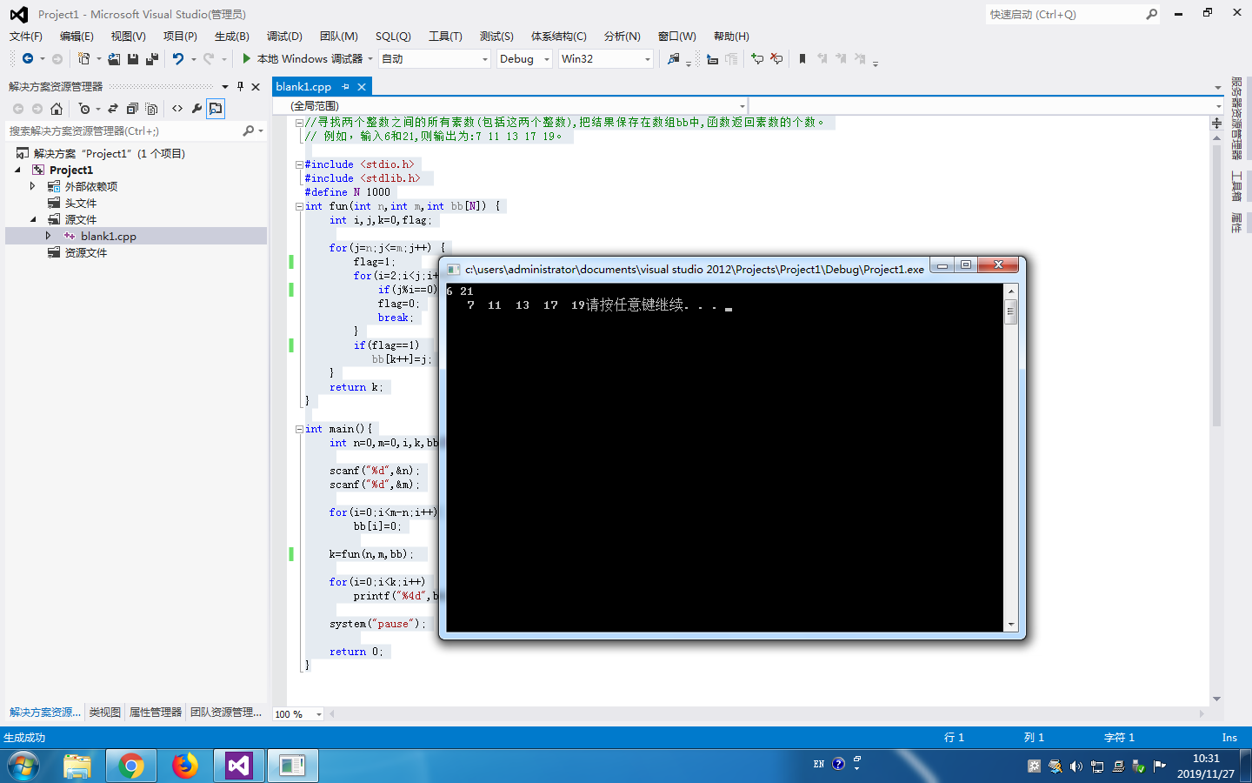
Task: Open the 帮助(H) help menu
Action: [731, 37]
